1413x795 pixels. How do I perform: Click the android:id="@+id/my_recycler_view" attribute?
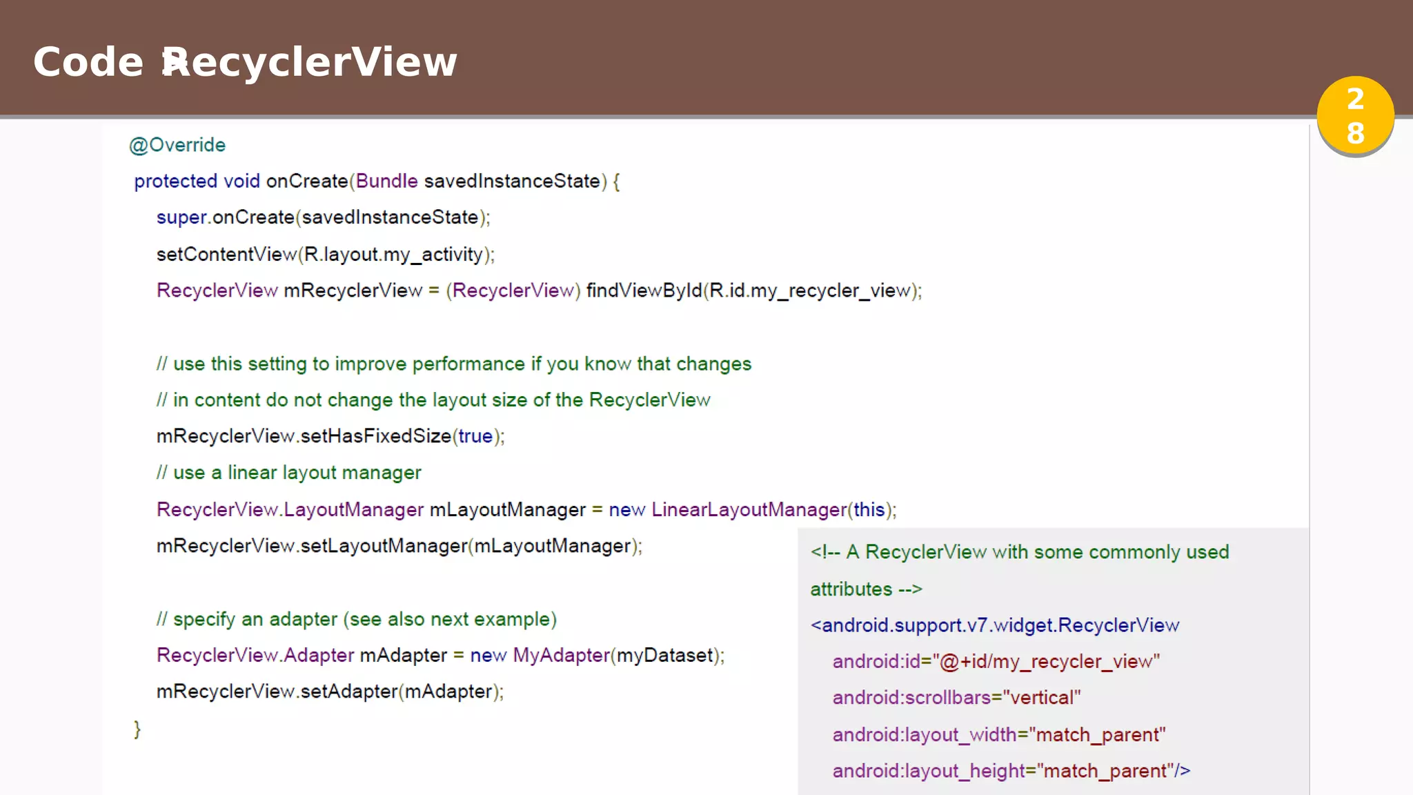pos(996,662)
